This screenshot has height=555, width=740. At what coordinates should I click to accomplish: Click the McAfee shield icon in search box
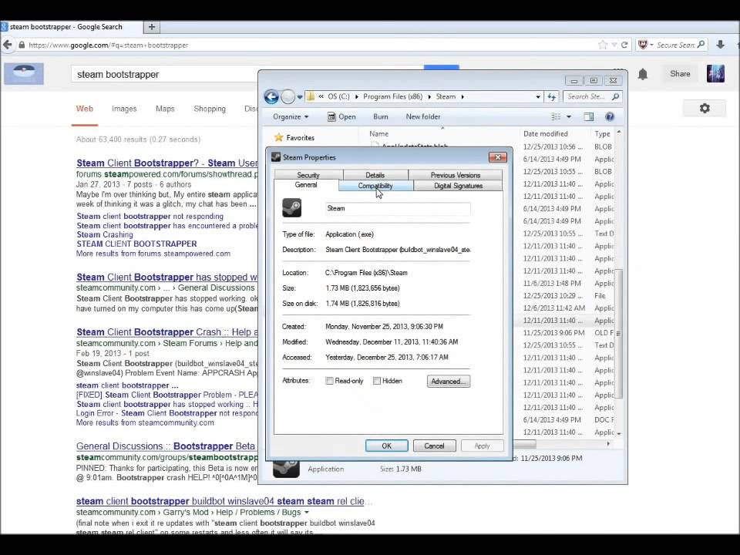click(643, 45)
